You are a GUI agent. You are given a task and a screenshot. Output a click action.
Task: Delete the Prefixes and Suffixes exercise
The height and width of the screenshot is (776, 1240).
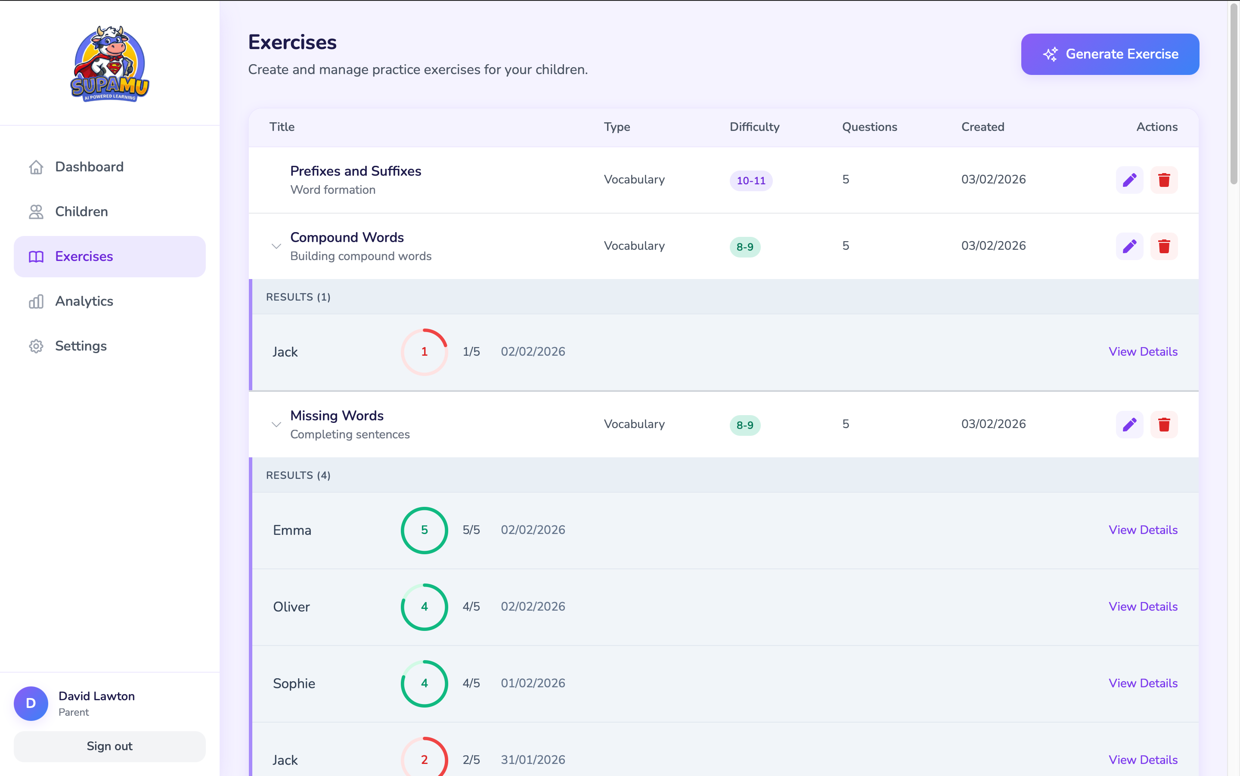(1163, 180)
